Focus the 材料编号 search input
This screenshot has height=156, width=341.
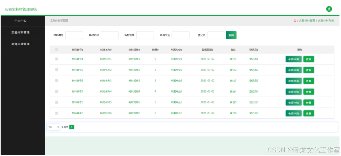(74, 35)
